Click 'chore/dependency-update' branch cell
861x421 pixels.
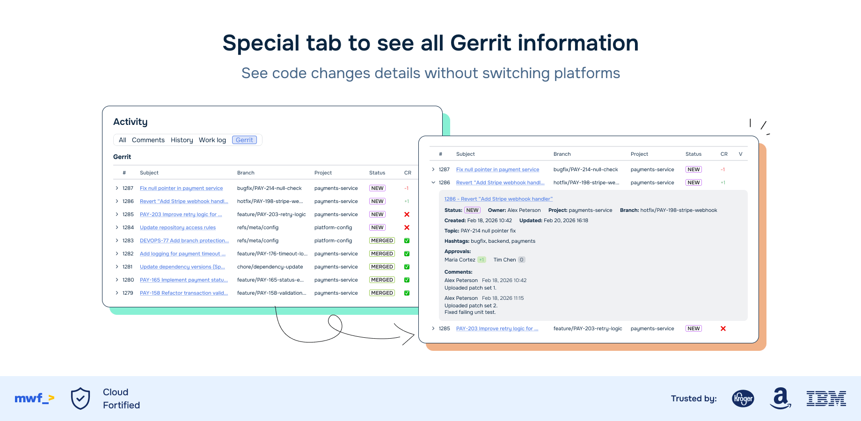coord(270,267)
